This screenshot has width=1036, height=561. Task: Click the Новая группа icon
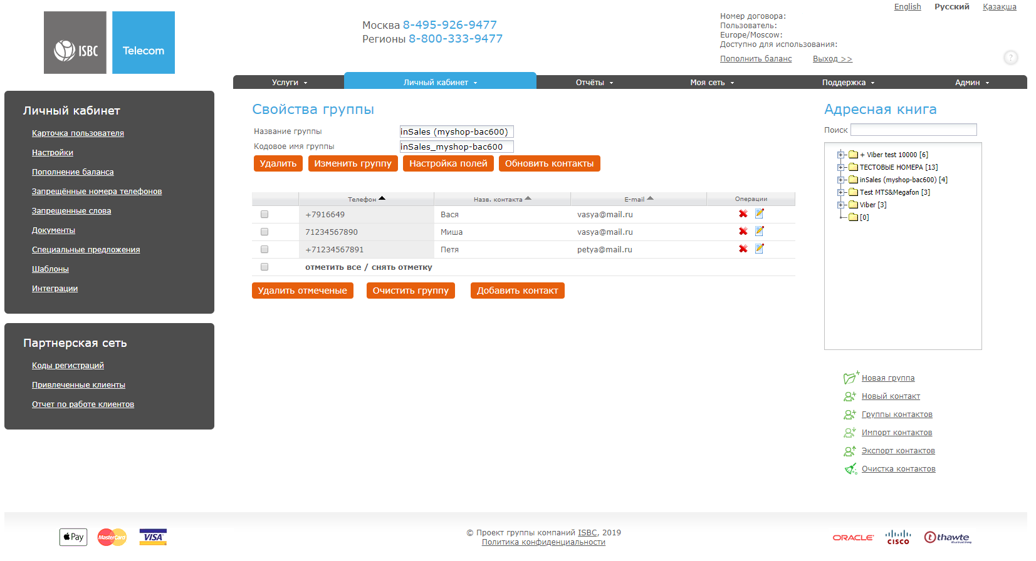(850, 378)
